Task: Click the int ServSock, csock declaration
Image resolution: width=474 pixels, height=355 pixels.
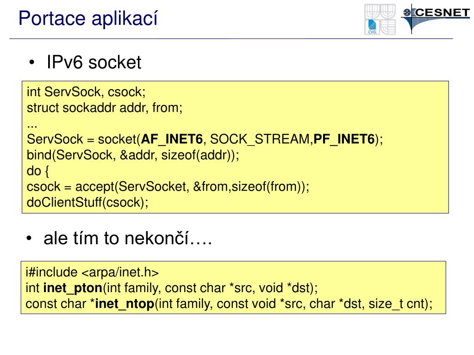Action: [x=86, y=92]
